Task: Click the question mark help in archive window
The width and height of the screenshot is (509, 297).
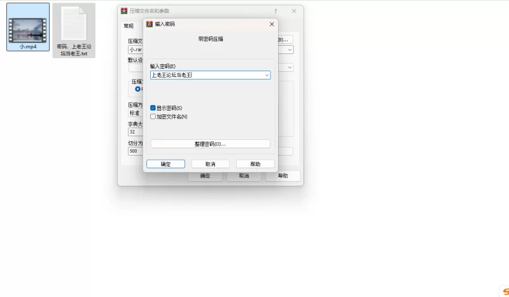Action: [275, 11]
